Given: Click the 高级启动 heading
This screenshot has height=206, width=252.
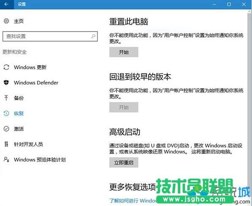Looking at the screenshot, I should [x=125, y=132].
